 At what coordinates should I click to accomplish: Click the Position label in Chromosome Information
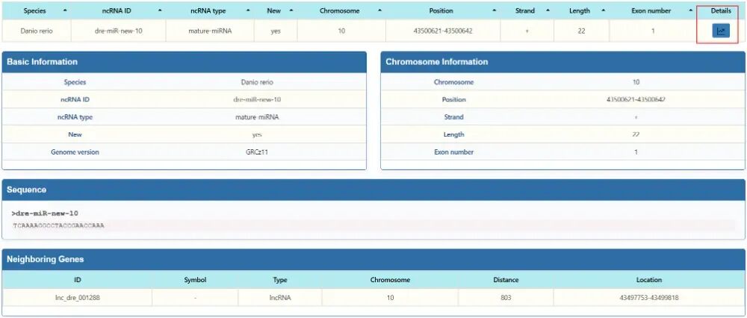point(453,99)
